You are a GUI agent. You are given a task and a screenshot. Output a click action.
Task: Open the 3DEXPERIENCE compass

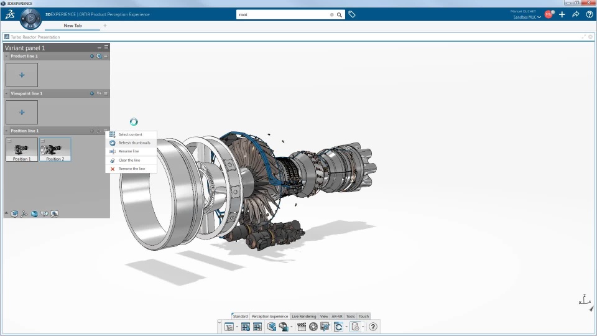click(x=30, y=18)
